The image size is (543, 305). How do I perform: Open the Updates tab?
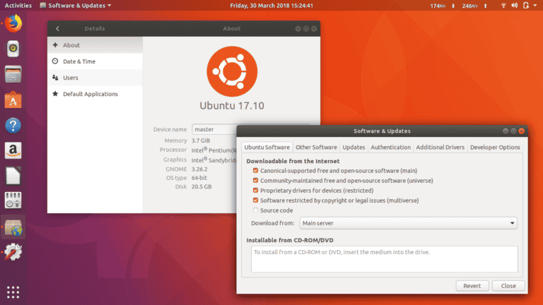354,148
